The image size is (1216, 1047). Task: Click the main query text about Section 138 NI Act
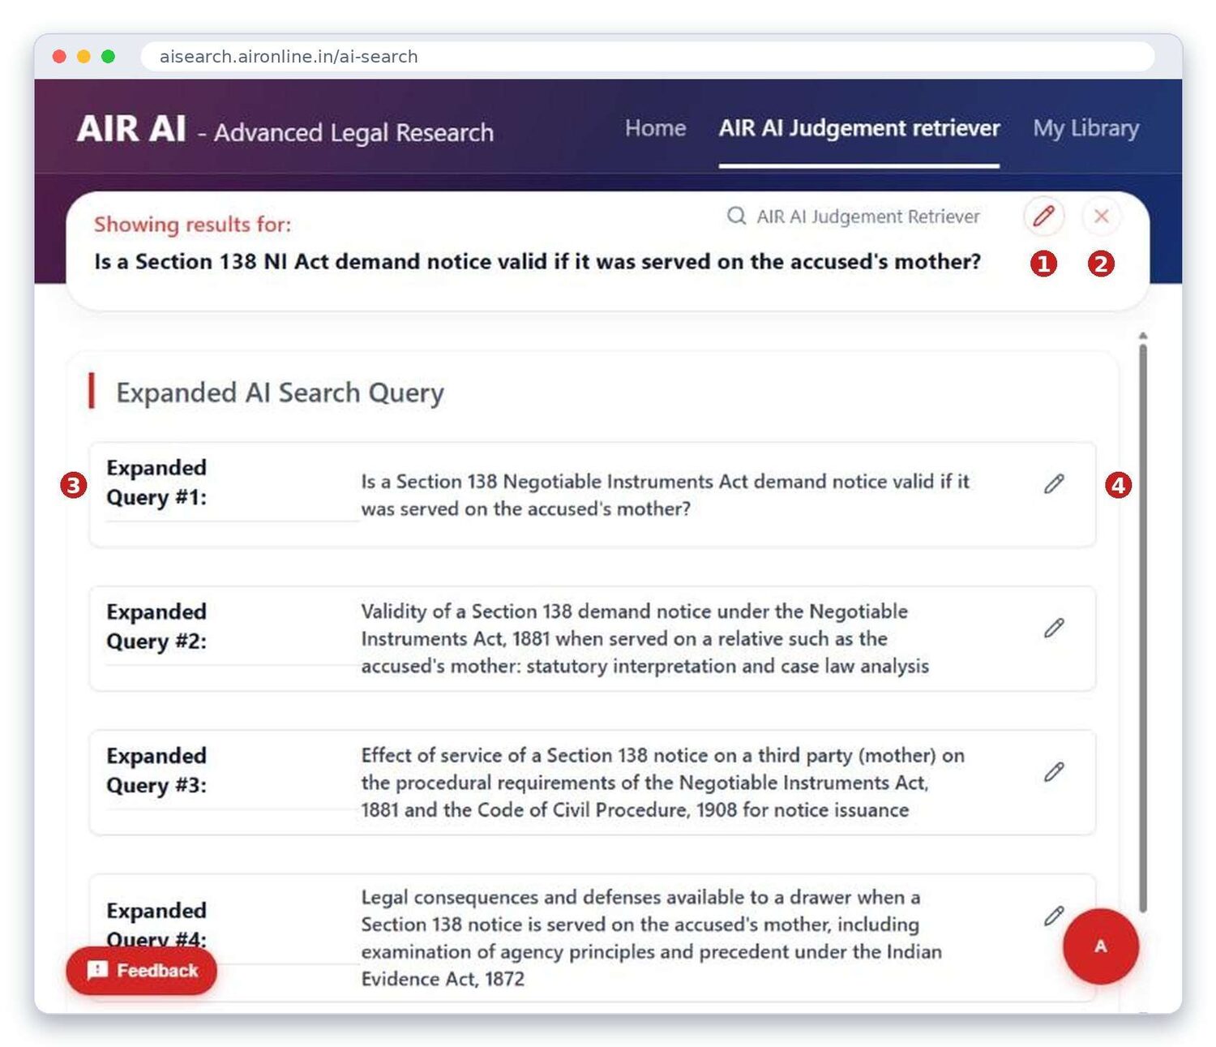(x=537, y=262)
